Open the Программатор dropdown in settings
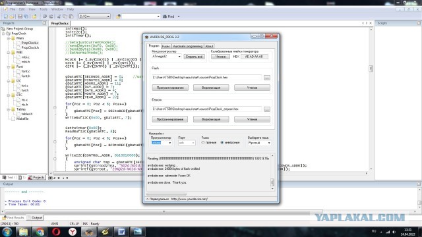This screenshot has width=422, height=237. click(x=169, y=143)
